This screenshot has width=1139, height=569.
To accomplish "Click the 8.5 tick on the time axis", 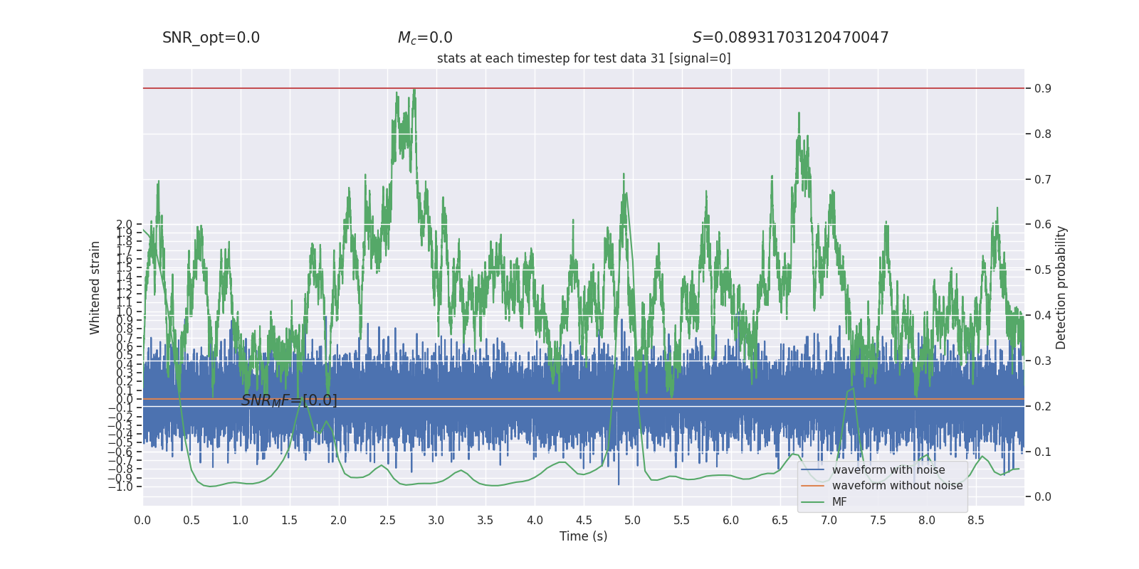I will click(x=975, y=520).
